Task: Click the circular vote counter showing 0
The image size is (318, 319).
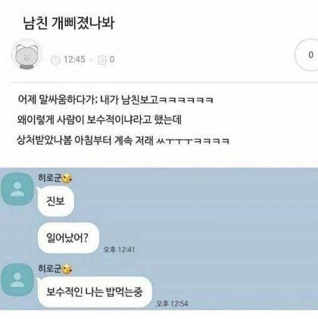Action: point(307,55)
